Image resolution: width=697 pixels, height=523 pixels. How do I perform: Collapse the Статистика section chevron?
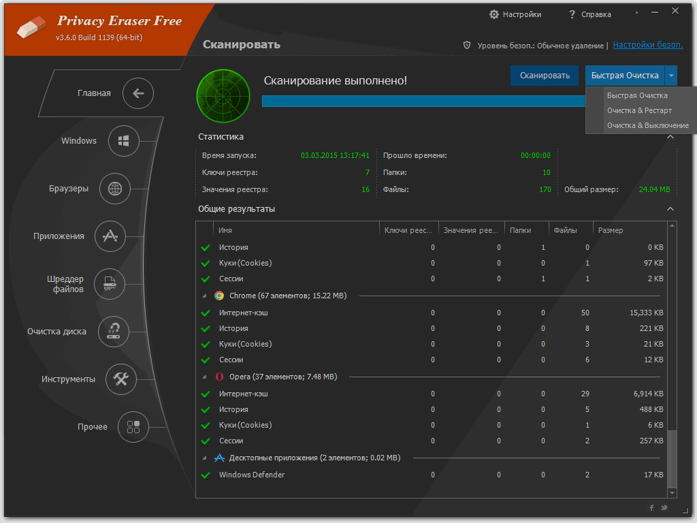pos(670,137)
